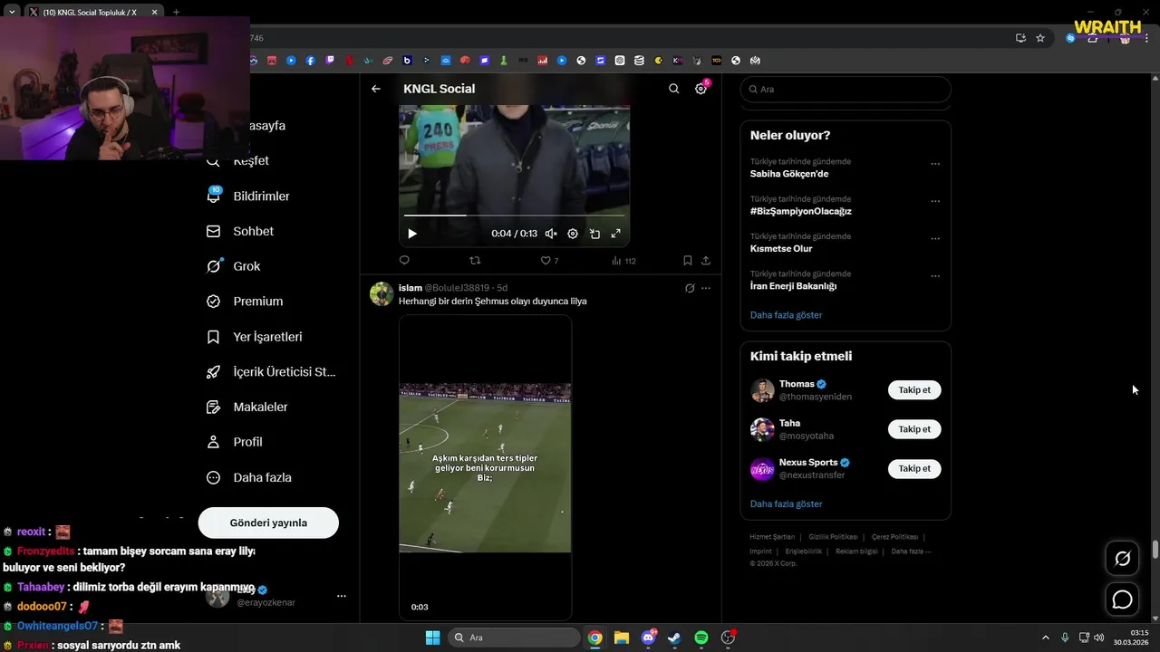Image resolution: width=1160 pixels, height=652 pixels.
Task: Open options for Sabiha Gökçen'de trend
Action: [935, 164]
